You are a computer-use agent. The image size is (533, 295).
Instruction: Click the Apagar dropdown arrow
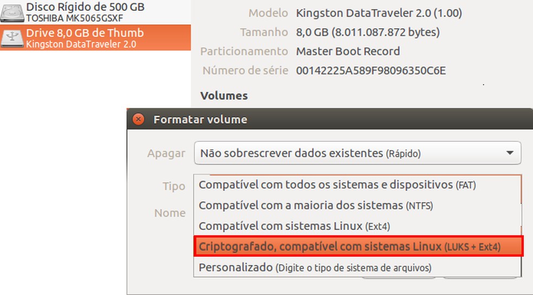509,153
